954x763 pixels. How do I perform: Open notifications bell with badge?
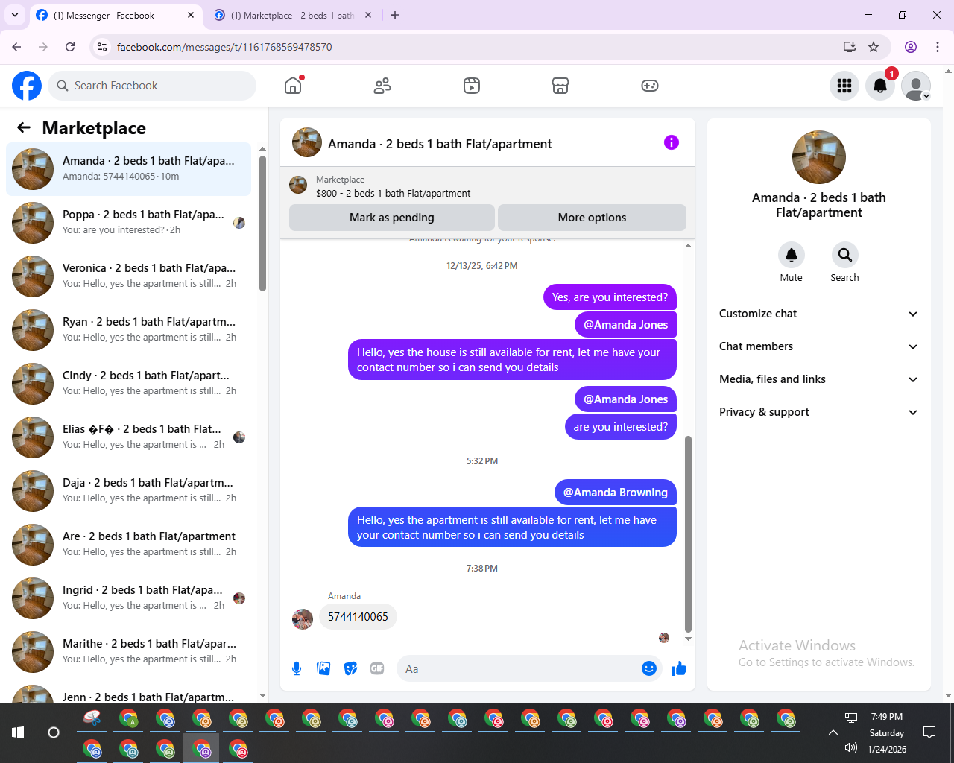pos(880,86)
